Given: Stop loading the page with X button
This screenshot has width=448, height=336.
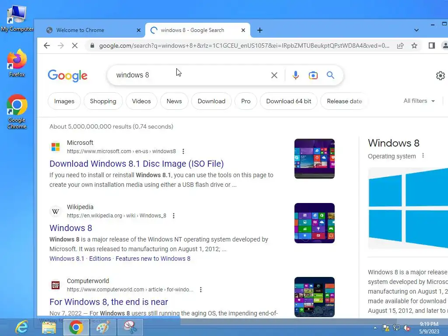Looking at the screenshot, I should [x=75, y=45].
